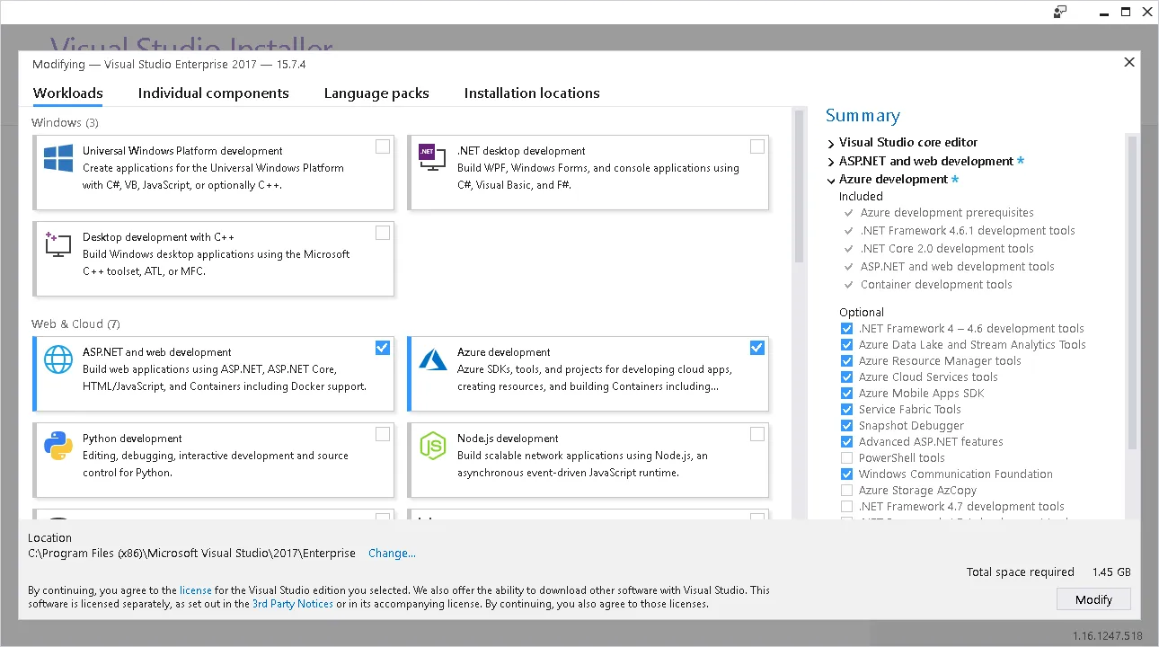The height and width of the screenshot is (647, 1159).
Task: Click Container development tools included item
Action: 936,285
